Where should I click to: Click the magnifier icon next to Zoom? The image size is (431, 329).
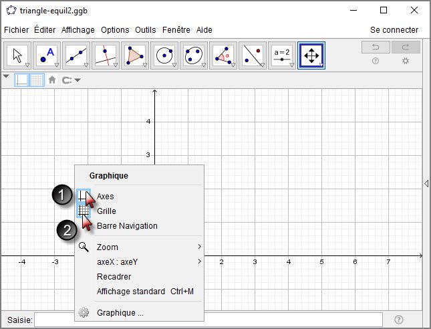[84, 247]
